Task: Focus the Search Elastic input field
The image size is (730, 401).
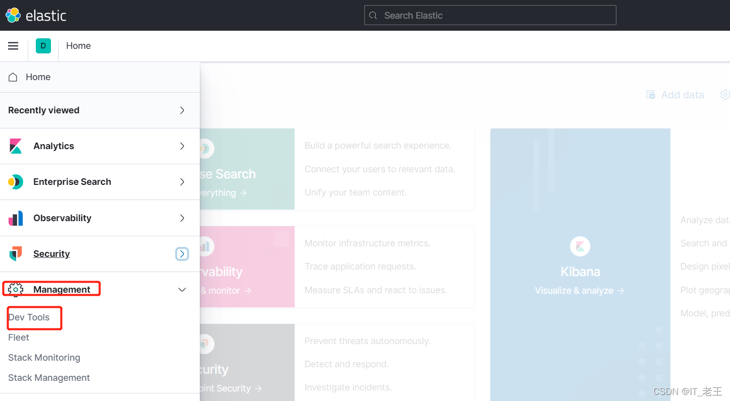Action: [490, 15]
